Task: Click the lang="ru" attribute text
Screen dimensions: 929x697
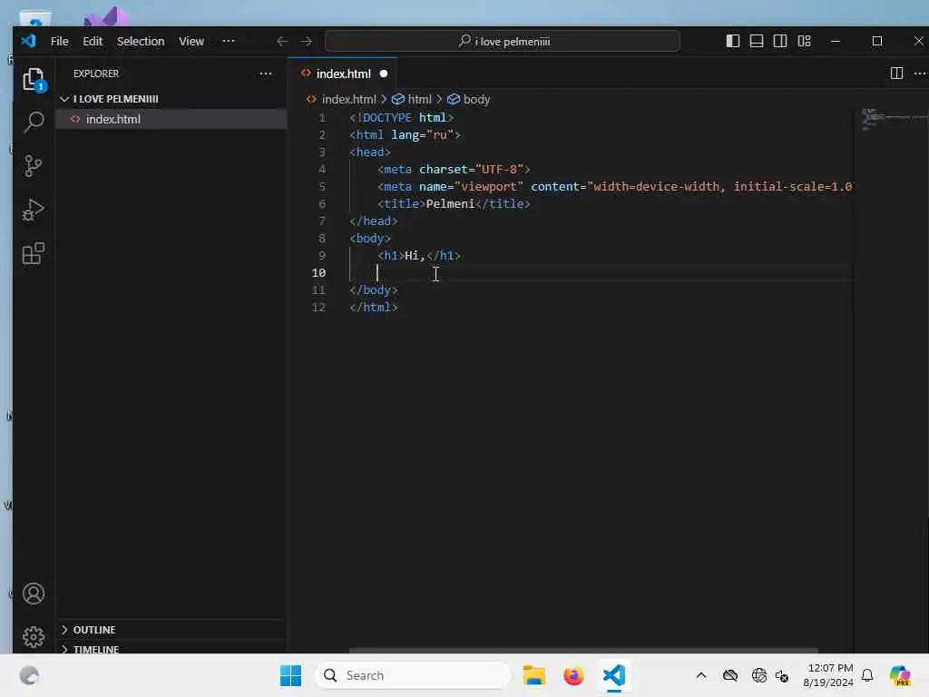Action: (x=423, y=134)
